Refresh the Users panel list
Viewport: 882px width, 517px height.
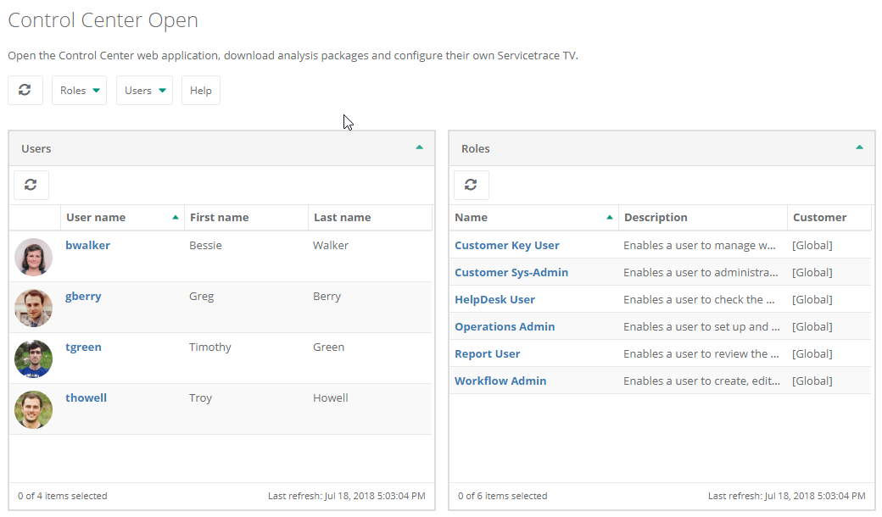[x=31, y=185]
